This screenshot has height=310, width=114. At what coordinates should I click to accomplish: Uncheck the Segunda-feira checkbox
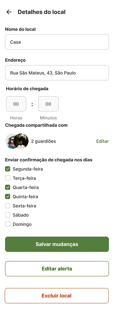(8, 169)
